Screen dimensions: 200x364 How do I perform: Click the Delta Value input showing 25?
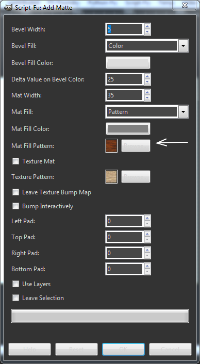click(124, 79)
